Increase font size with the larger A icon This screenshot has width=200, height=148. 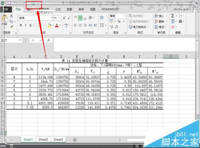tap(64, 18)
